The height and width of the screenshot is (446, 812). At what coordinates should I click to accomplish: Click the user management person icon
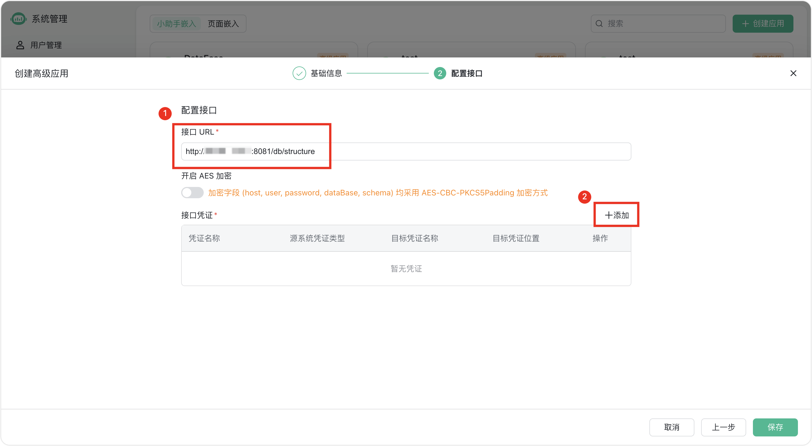(20, 45)
